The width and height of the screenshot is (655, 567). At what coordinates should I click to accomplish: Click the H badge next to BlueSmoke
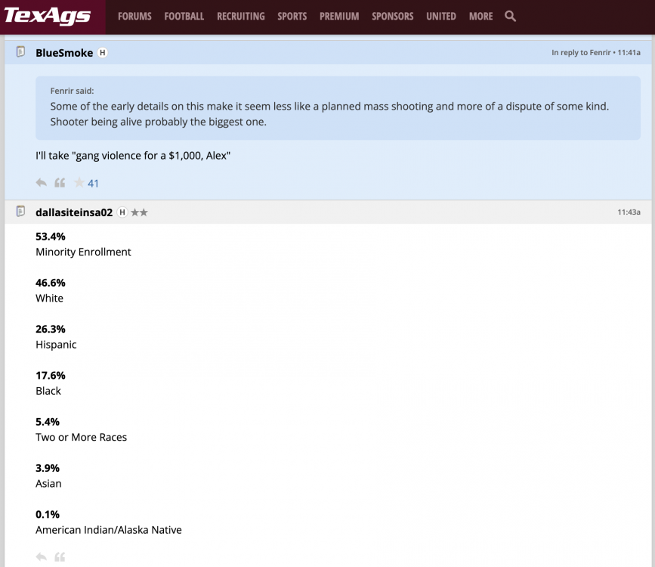[103, 53]
